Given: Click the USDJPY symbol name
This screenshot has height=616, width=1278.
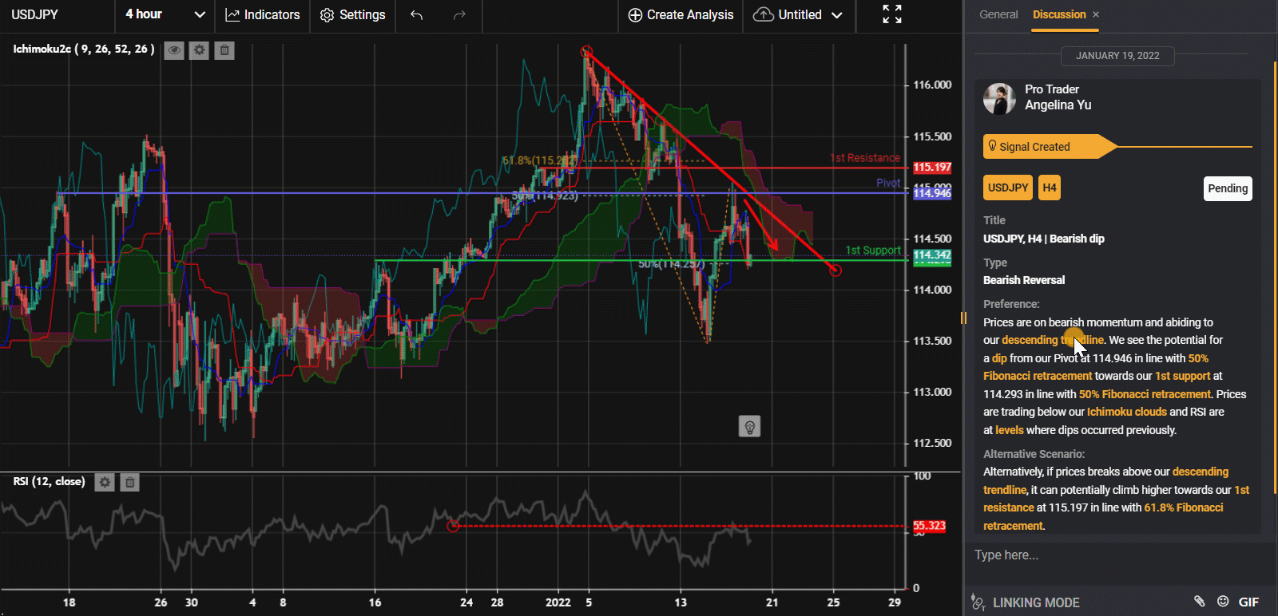Looking at the screenshot, I should pyautogui.click(x=34, y=14).
